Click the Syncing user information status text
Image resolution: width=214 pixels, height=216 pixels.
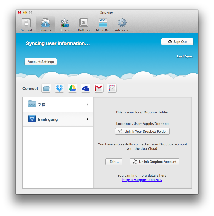58,43
